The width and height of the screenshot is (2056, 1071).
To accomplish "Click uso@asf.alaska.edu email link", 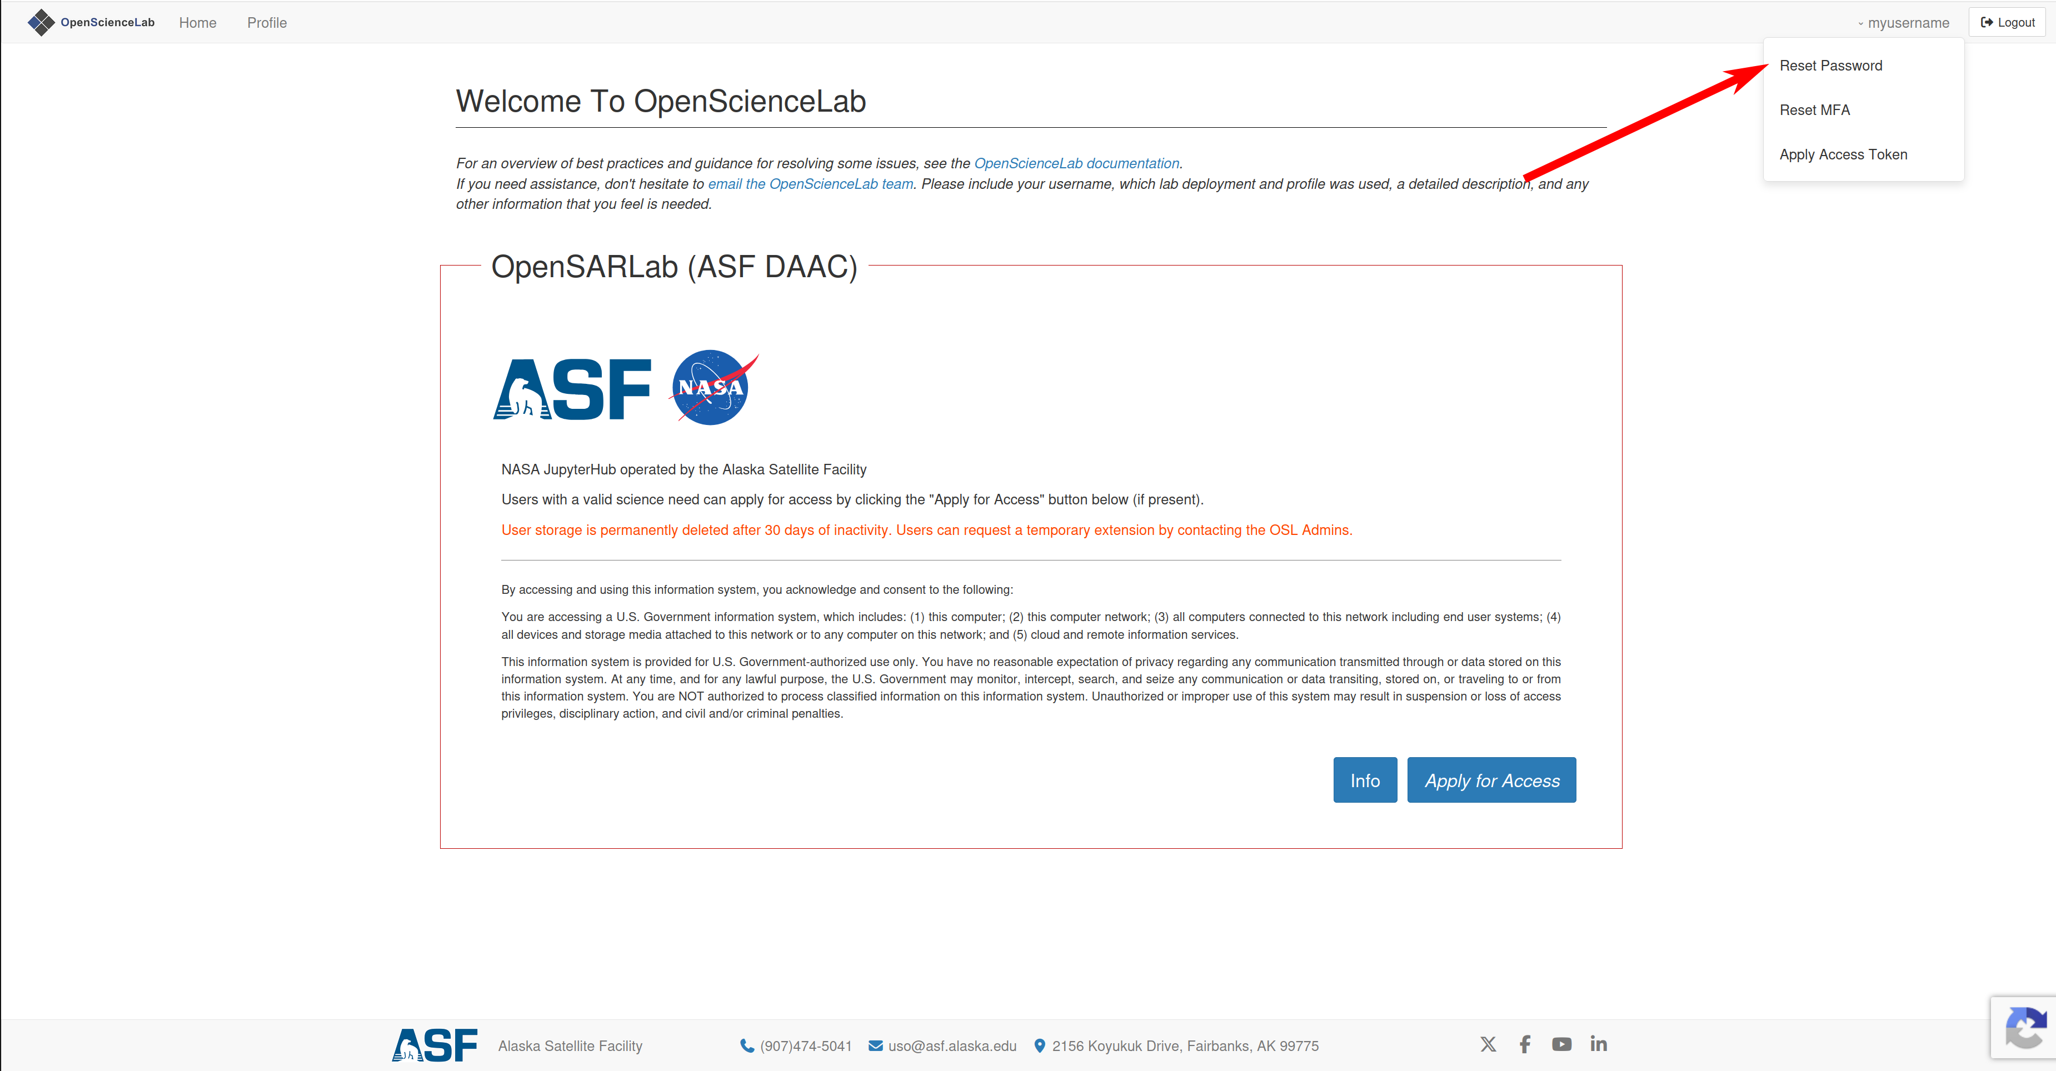I will pos(952,1045).
